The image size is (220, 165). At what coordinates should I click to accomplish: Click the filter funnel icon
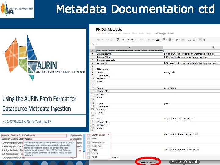click(x=204, y=39)
